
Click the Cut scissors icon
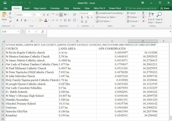pos(10,13)
